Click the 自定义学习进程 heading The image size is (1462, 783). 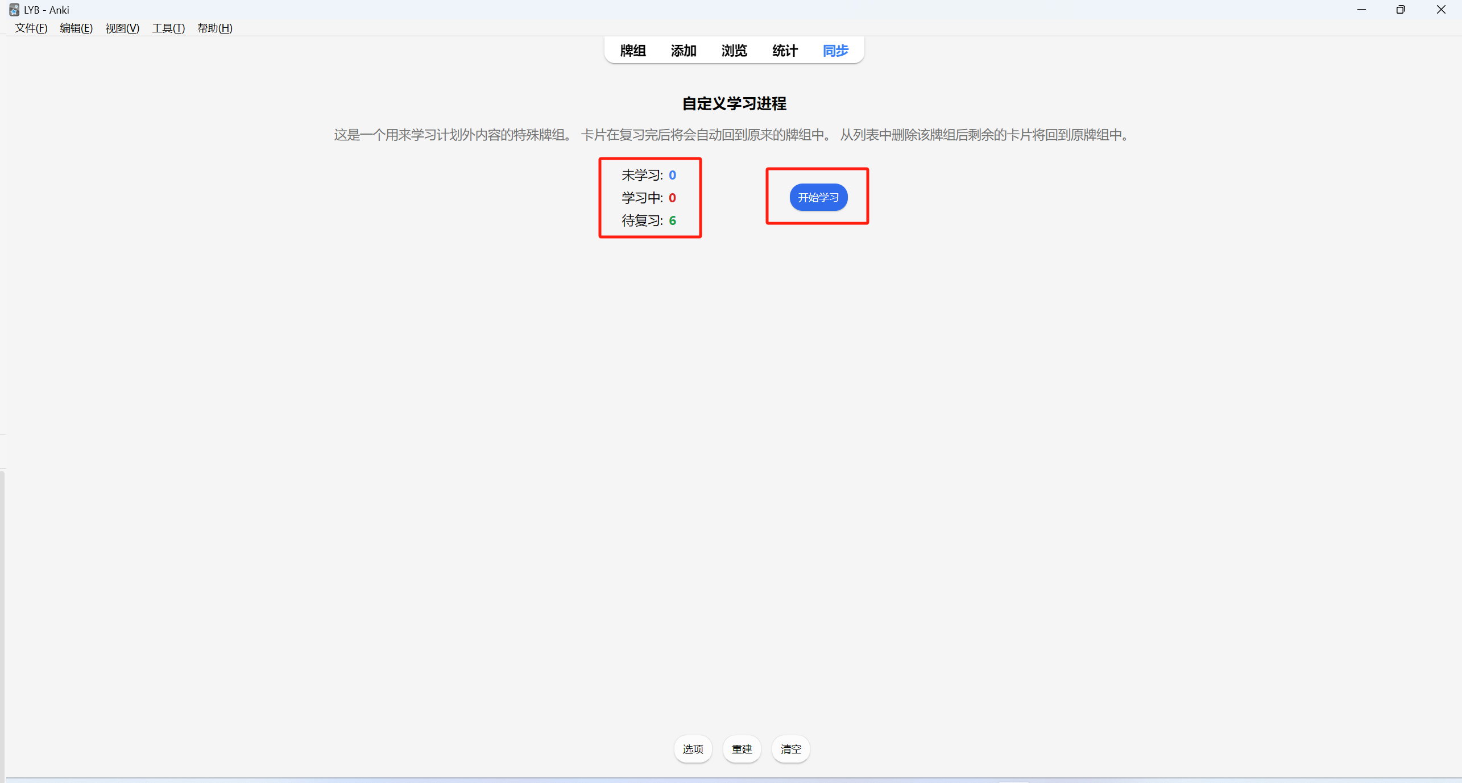tap(734, 103)
